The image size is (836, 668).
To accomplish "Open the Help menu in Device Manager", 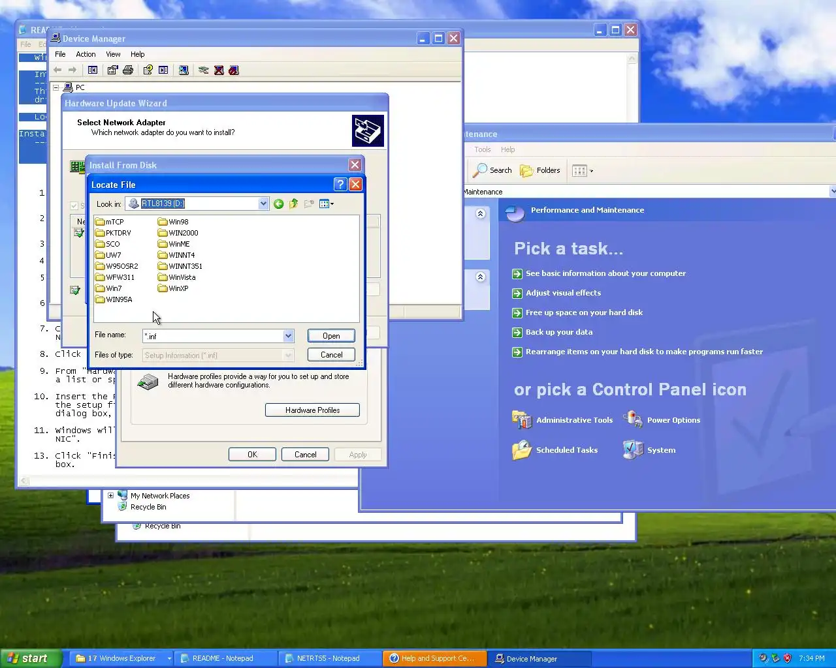I will point(137,54).
